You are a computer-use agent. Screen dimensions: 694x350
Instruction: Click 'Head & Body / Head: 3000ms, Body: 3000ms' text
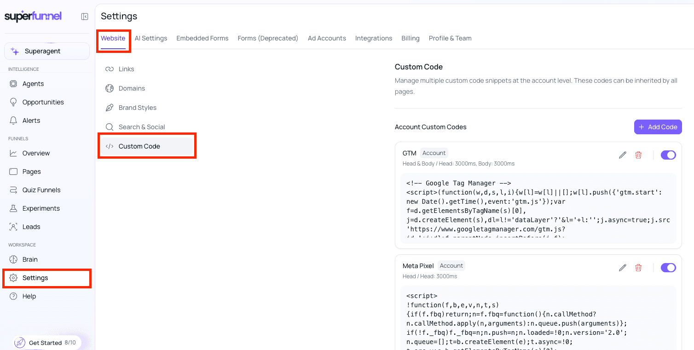[458, 164]
